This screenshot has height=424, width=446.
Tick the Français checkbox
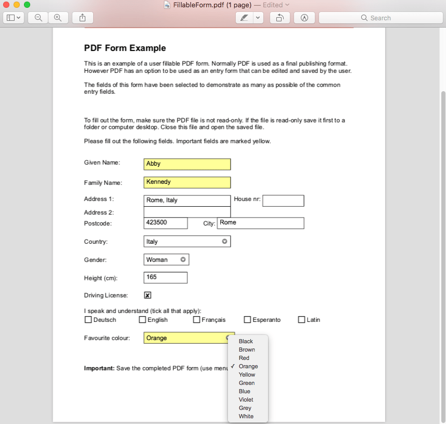click(x=196, y=319)
